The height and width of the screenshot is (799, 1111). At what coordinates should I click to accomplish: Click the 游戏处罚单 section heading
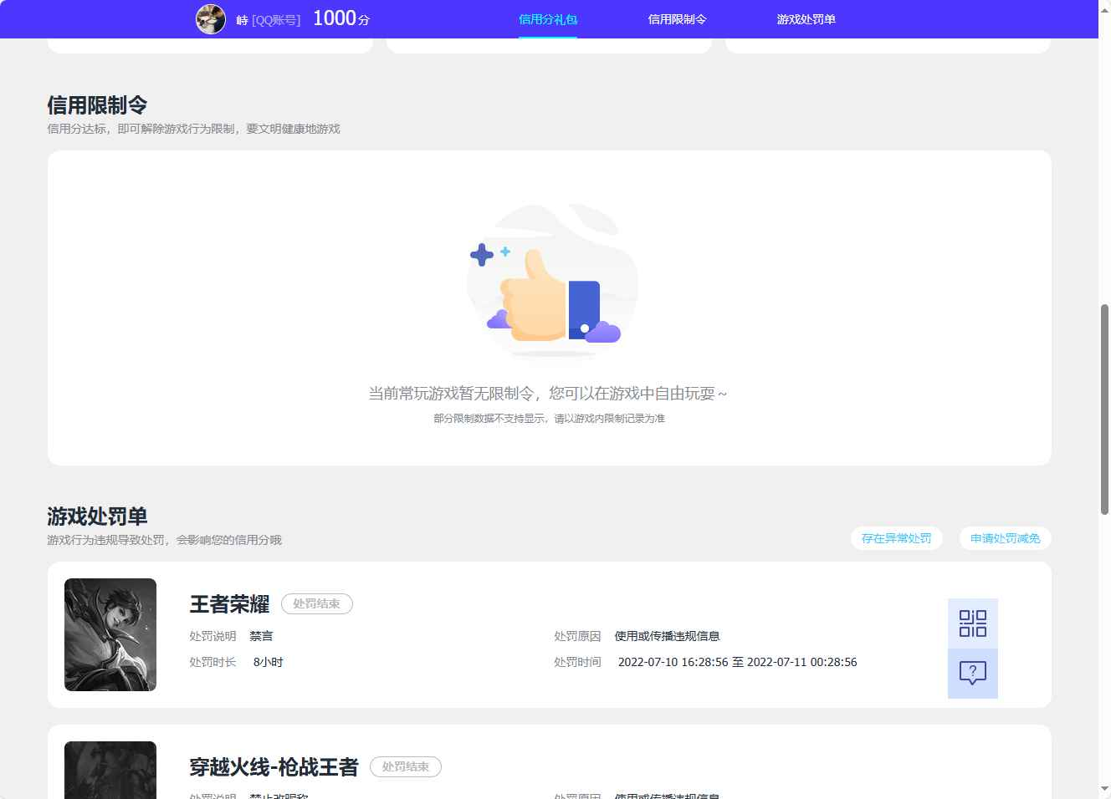pos(97,517)
